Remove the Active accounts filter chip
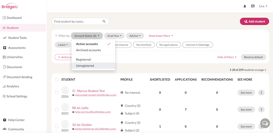Image resolution: width=273 pixels, height=133 pixels. coord(59,57)
